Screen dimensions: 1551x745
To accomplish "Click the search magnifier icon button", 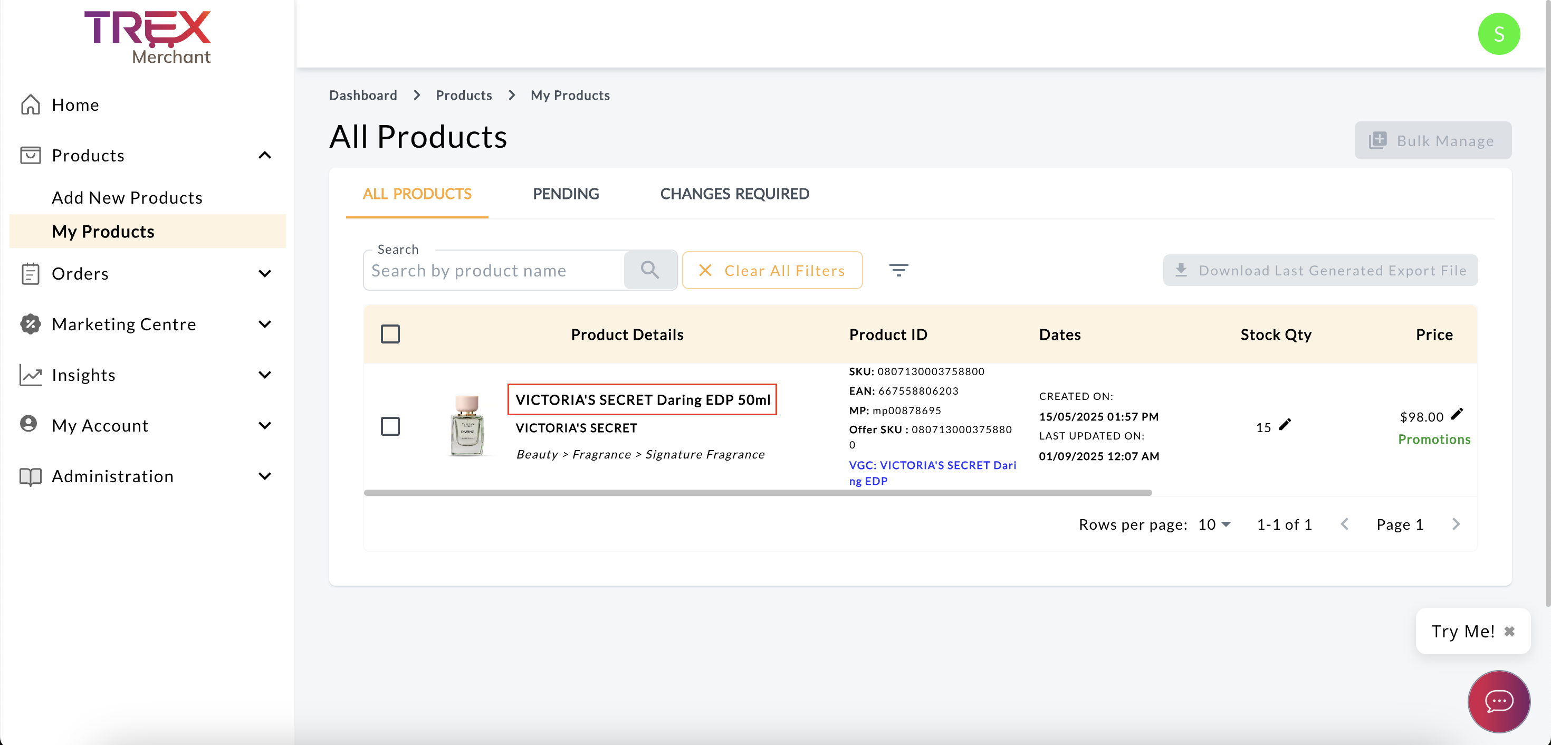I will 649,270.
